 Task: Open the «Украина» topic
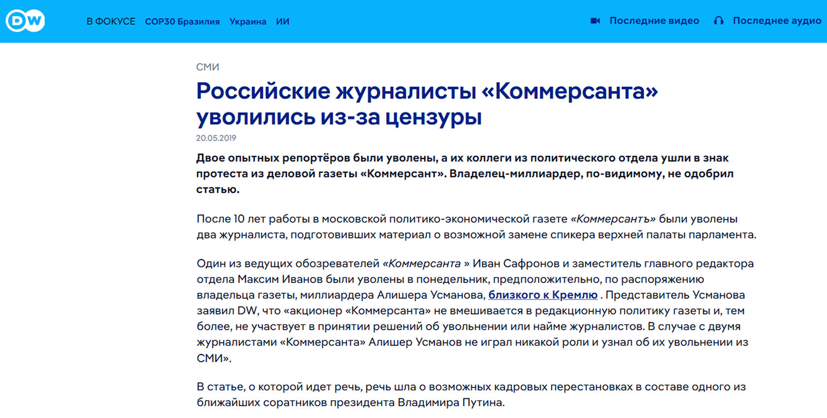click(248, 22)
